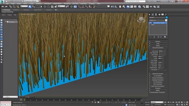
Task: Activate the Unlink Selection tool
Action: tap(14, 6)
